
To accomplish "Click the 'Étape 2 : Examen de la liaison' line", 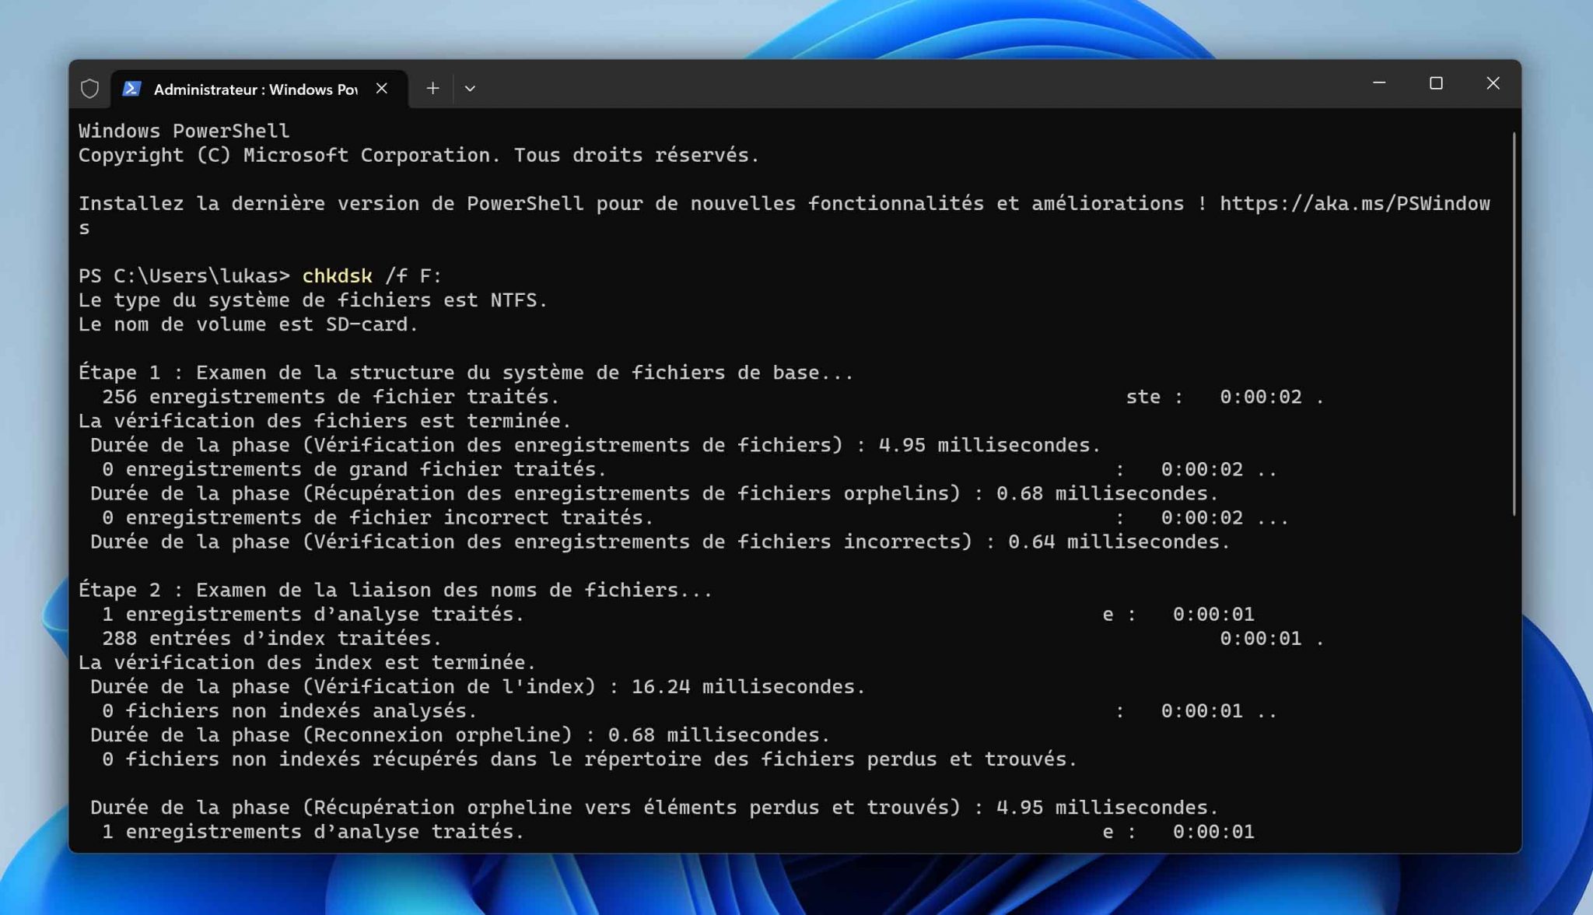I will [x=395, y=590].
